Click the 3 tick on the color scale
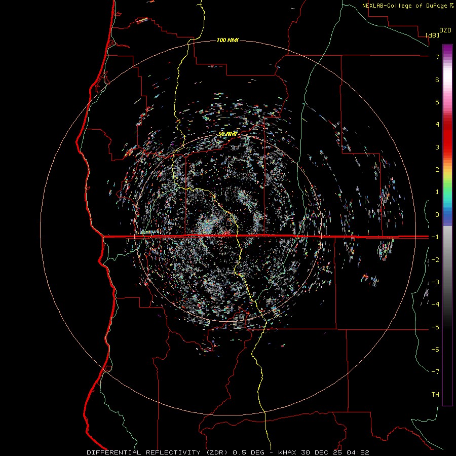The width and height of the screenshot is (456, 456). (x=437, y=147)
